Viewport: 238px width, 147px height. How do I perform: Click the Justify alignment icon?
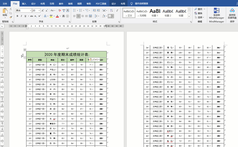pos(86,16)
